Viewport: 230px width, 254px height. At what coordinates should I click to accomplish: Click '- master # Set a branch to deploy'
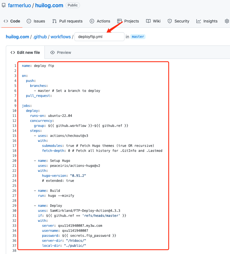[67, 91]
